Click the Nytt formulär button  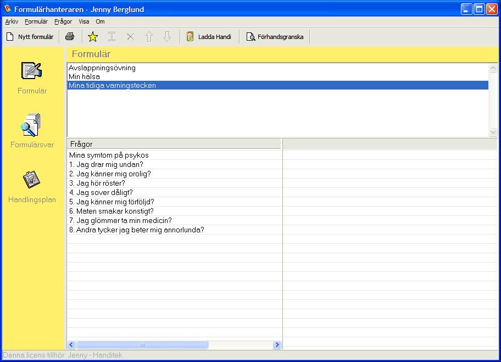30,37
